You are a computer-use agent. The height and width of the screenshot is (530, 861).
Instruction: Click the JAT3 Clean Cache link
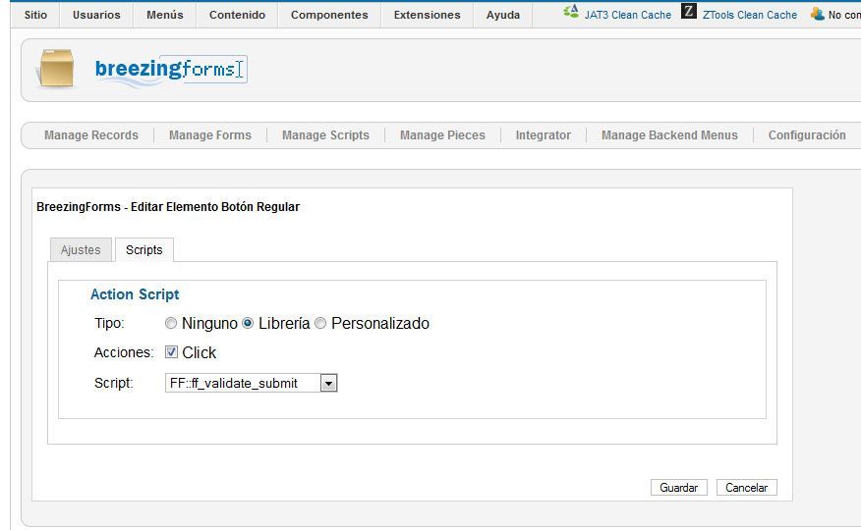pyautogui.click(x=628, y=15)
